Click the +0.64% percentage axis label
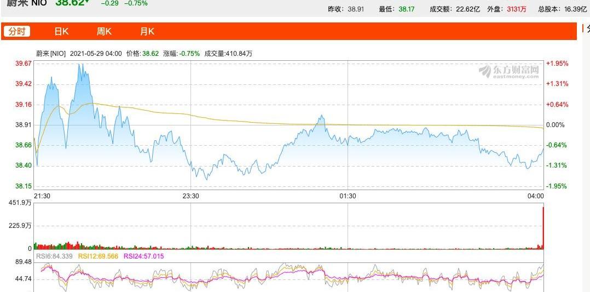This screenshot has height=292, width=590. coord(557,105)
